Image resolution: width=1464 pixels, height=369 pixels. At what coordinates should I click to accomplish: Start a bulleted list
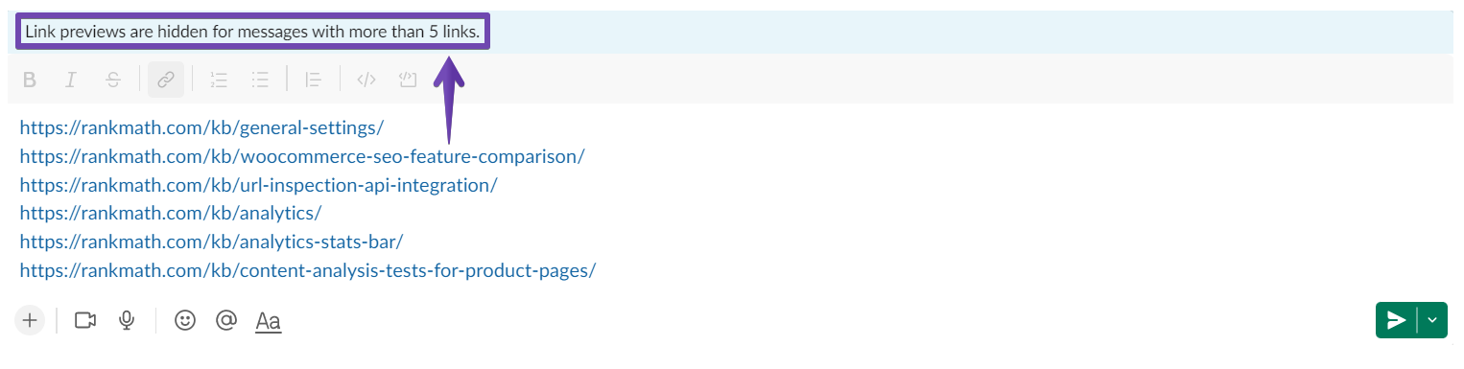(260, 80)
